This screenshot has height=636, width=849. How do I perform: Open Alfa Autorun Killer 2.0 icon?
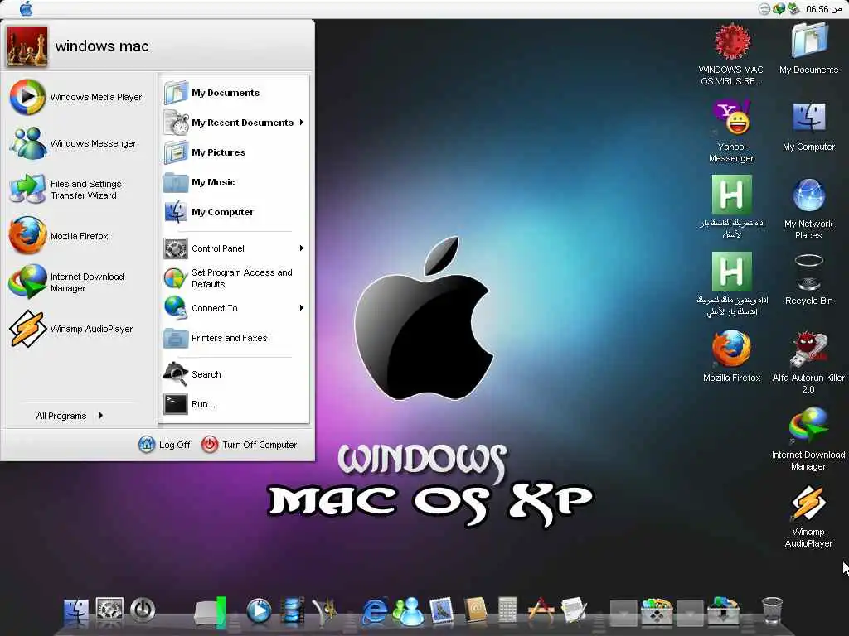tap(808, 363)
